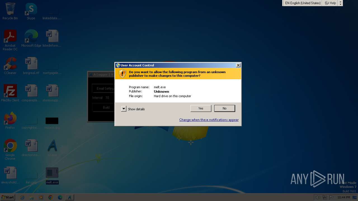Click EN English language bar indicator
Screen dimensions: 358x201
point(303,3)
